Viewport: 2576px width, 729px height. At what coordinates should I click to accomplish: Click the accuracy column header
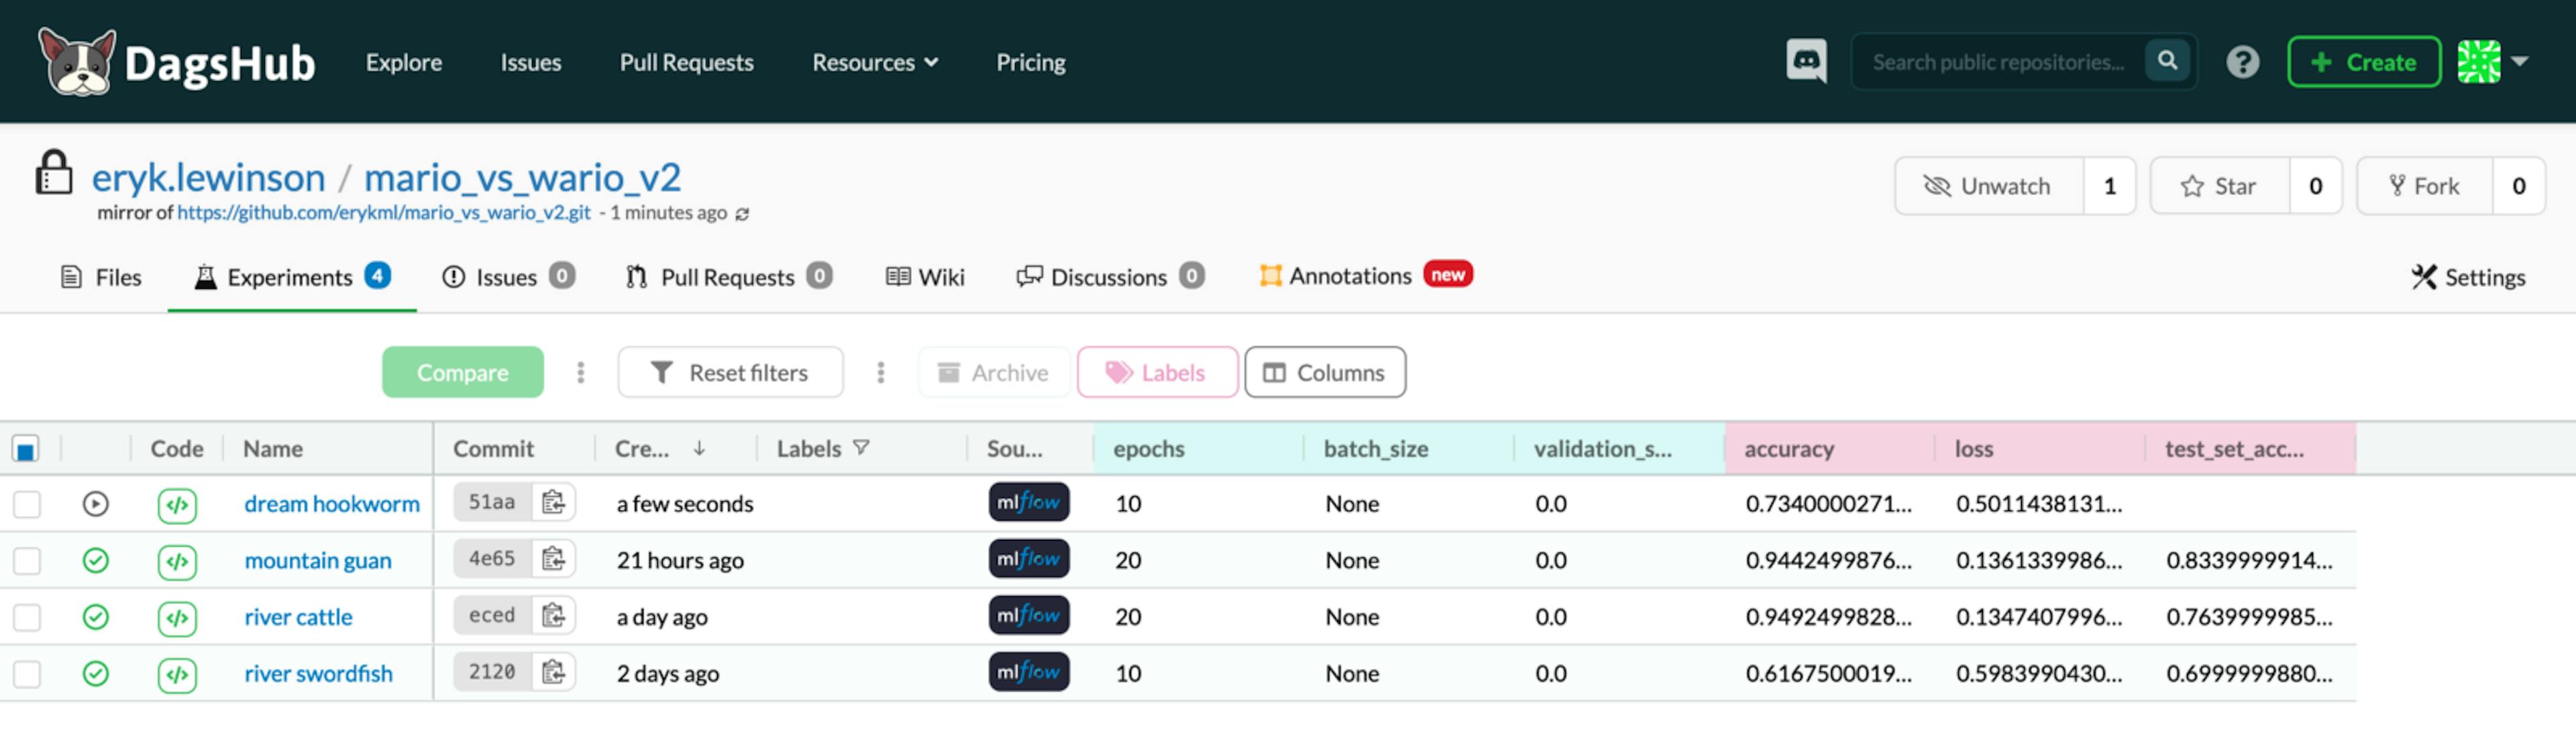point(1829,449)
